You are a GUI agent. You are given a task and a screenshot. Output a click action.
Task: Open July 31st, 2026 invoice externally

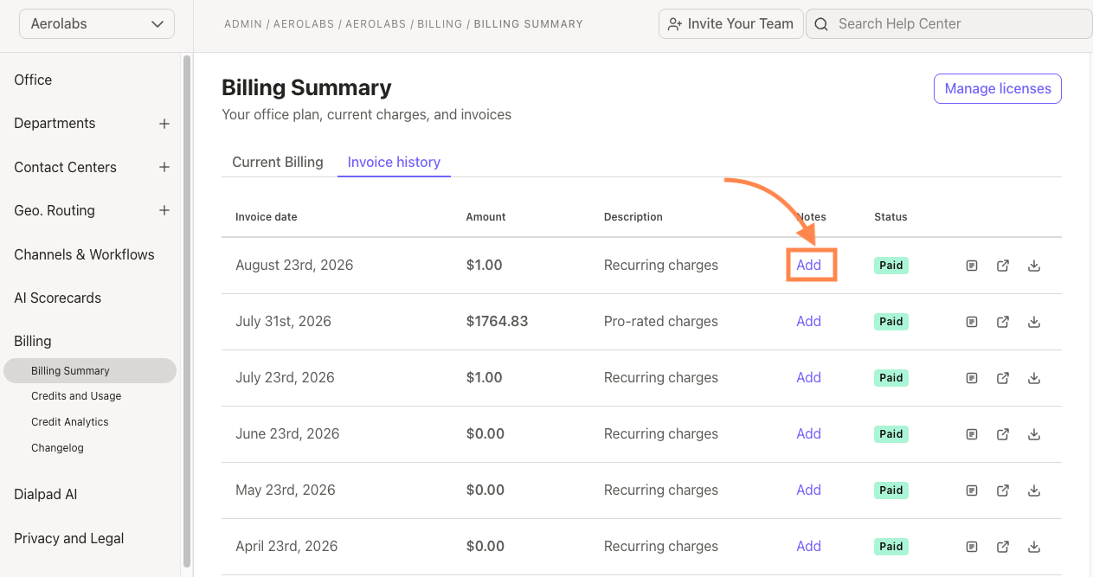coord(1003,322)
